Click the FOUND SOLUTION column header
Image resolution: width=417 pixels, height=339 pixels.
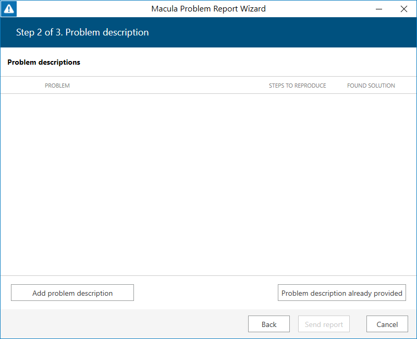coord(371,86)
